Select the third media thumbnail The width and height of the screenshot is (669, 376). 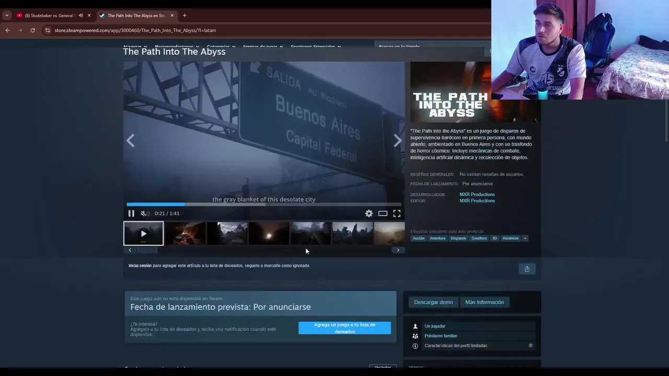pyautogui.click(x=227, y=233)
